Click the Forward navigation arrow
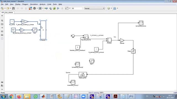This screenshot has height=99, width=177. [x=22, y=8]
